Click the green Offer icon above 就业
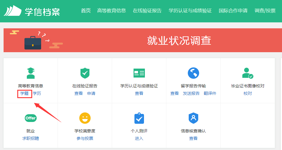Image resolution: width=282 pixels, height=150 pixels. (30, 118)
